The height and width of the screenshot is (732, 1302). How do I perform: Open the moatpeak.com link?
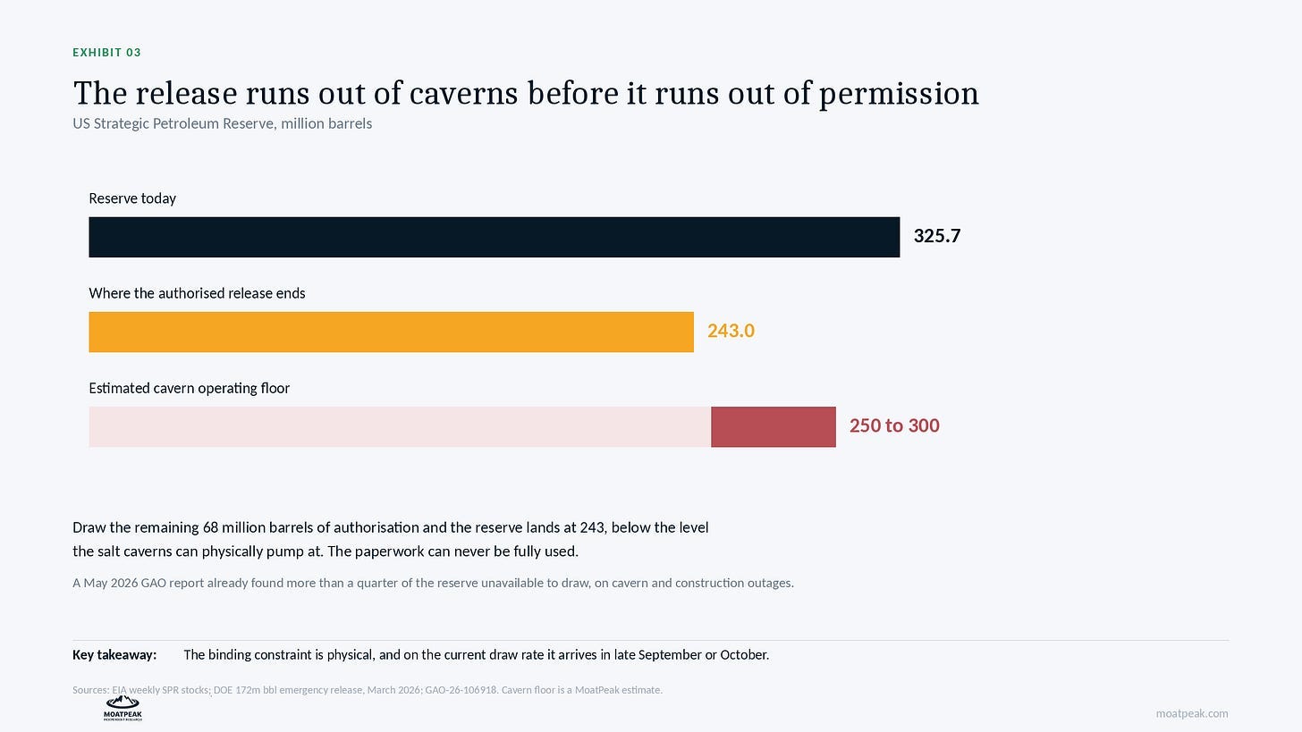(1191, 713)
